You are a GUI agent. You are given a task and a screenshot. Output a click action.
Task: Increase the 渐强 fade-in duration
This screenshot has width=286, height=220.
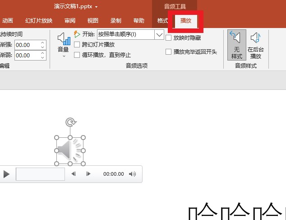tap(42, 43)
